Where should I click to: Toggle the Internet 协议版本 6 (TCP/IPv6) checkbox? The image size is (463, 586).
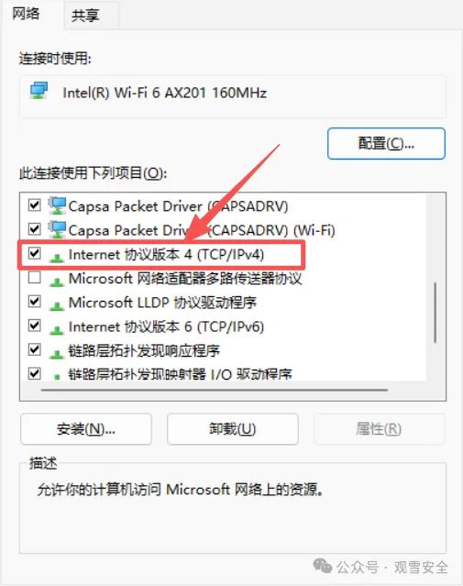coord(34,326)
